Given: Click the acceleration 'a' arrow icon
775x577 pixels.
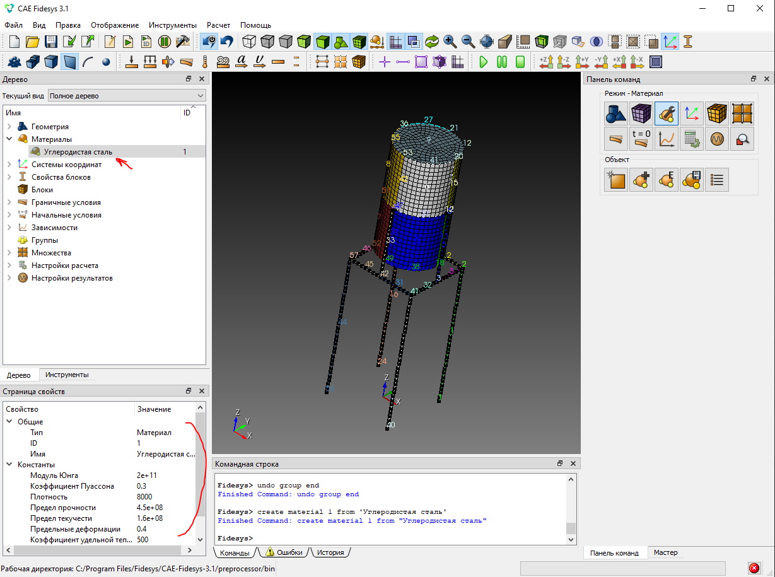Looking at the screenshot, I should [x=242, y=62].
